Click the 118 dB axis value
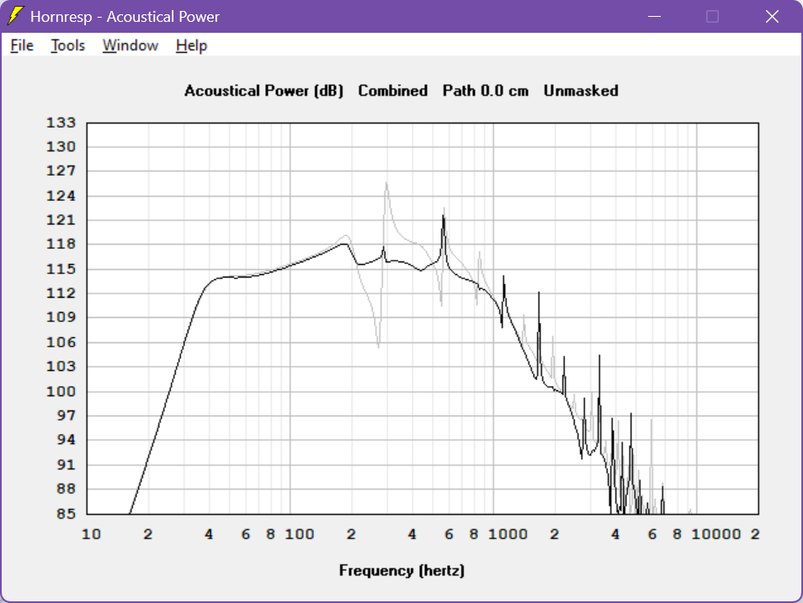The image size is (803, 603). coord(61,244)
